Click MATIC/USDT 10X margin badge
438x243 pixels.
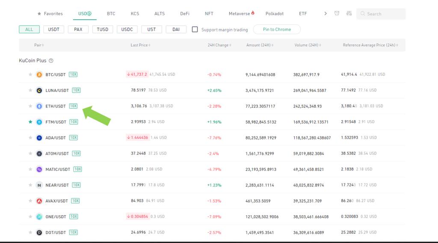pyautogui.click(x=78, y=169)
